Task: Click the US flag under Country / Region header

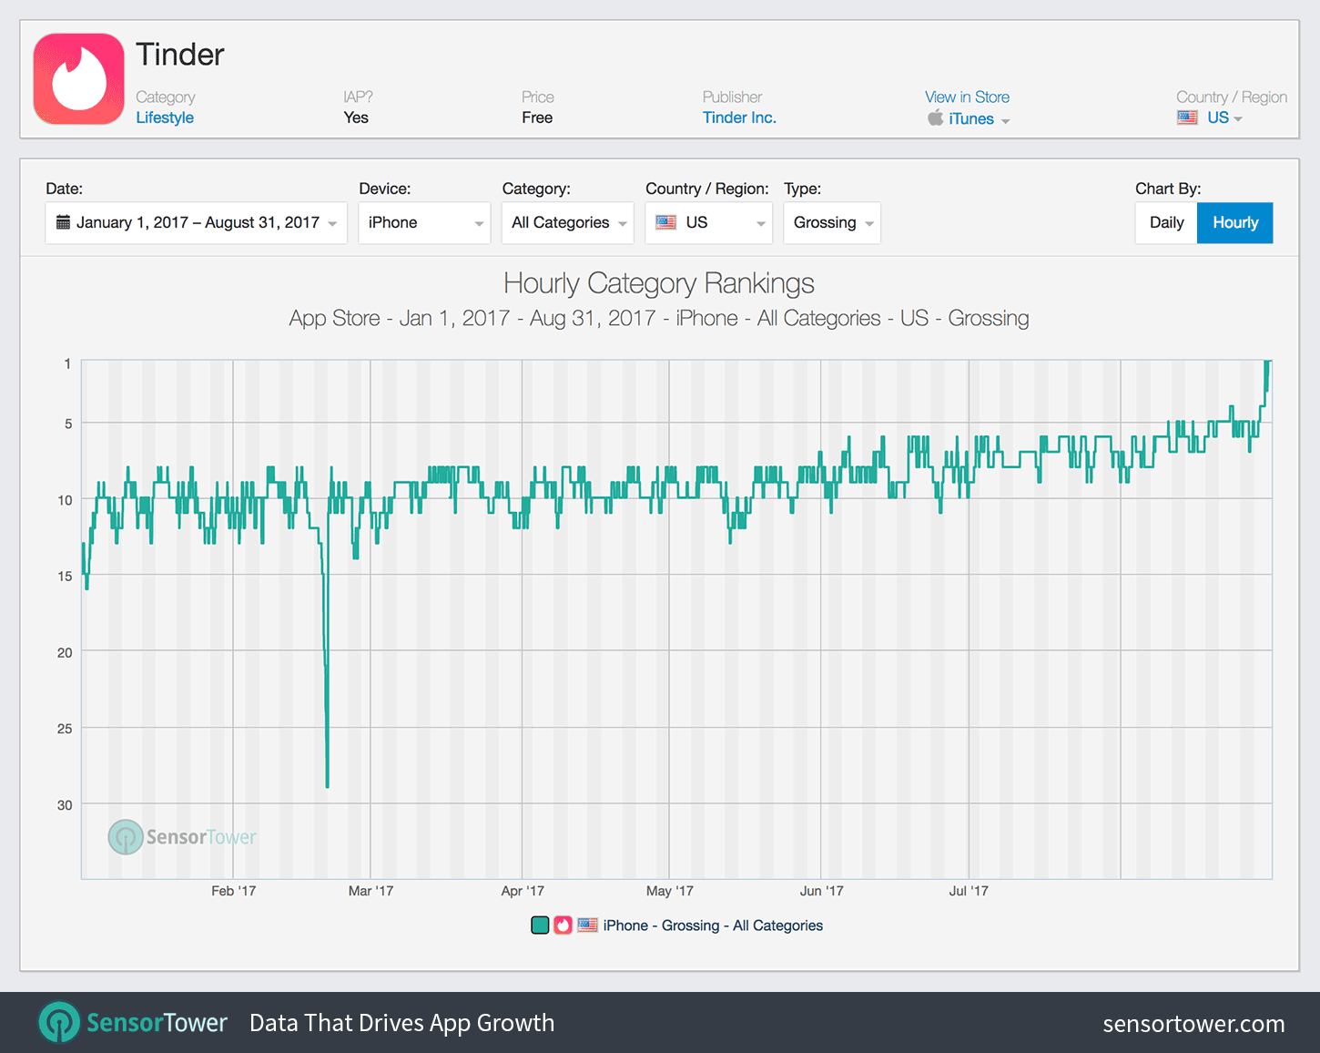Action: [x=1187, y=118]
